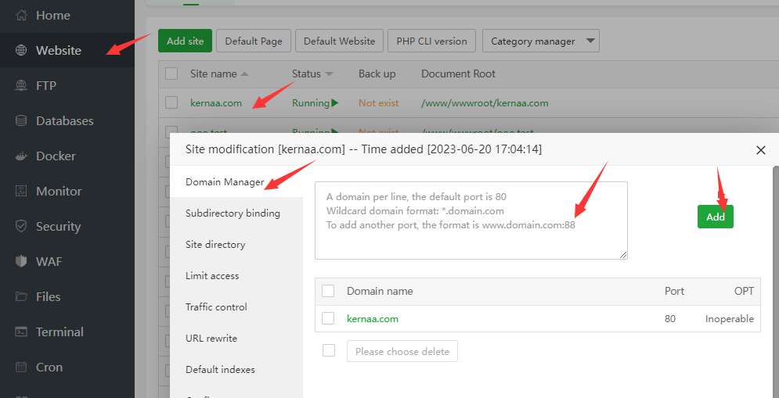
Task: Click the Home icon in sidebar
Action: point(22,16)
